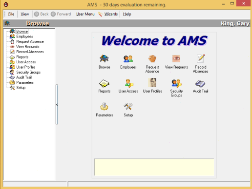Click Request Absence icon in sidebar tree
The width and height of the screenshot is (252, 189).
click(x=12, y=41)
